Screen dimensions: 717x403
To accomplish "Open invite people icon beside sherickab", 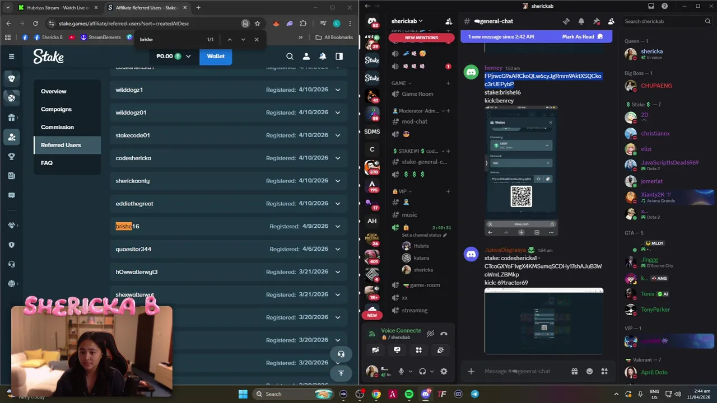I will [449, 21].
